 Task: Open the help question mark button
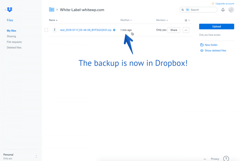[226, 158]
